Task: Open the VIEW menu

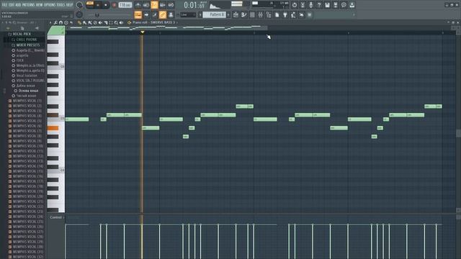Action: (40, 5)
